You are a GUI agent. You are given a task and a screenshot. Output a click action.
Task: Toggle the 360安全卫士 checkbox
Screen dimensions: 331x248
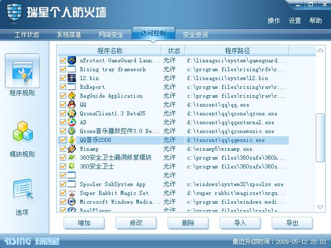click(63, 166)
